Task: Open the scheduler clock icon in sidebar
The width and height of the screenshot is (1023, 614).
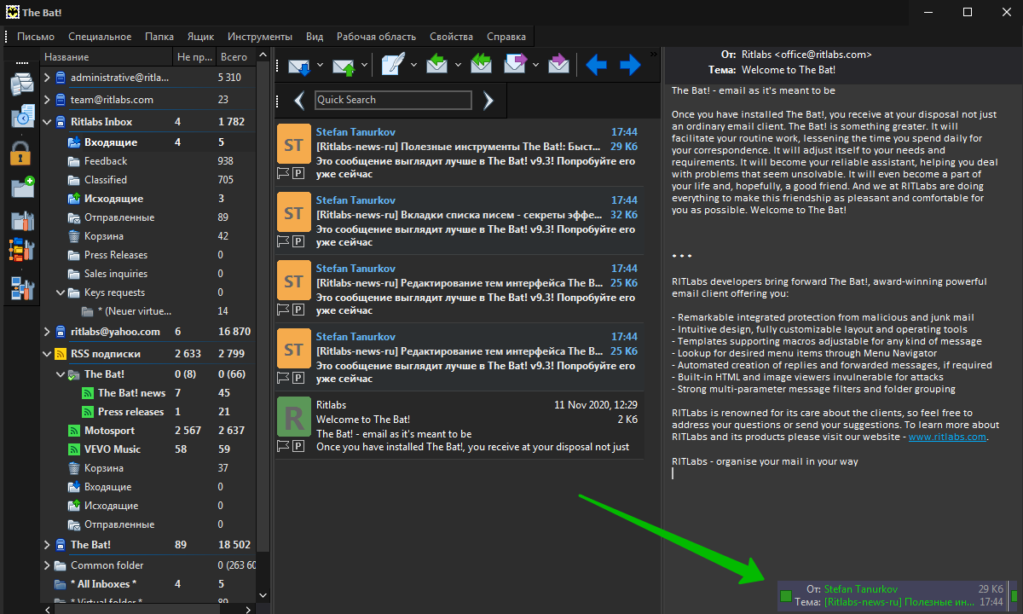Action: [22, 117]
